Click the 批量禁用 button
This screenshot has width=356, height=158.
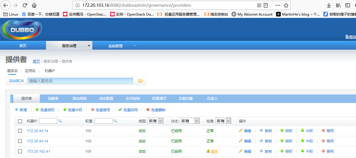(x=101, y=110)
